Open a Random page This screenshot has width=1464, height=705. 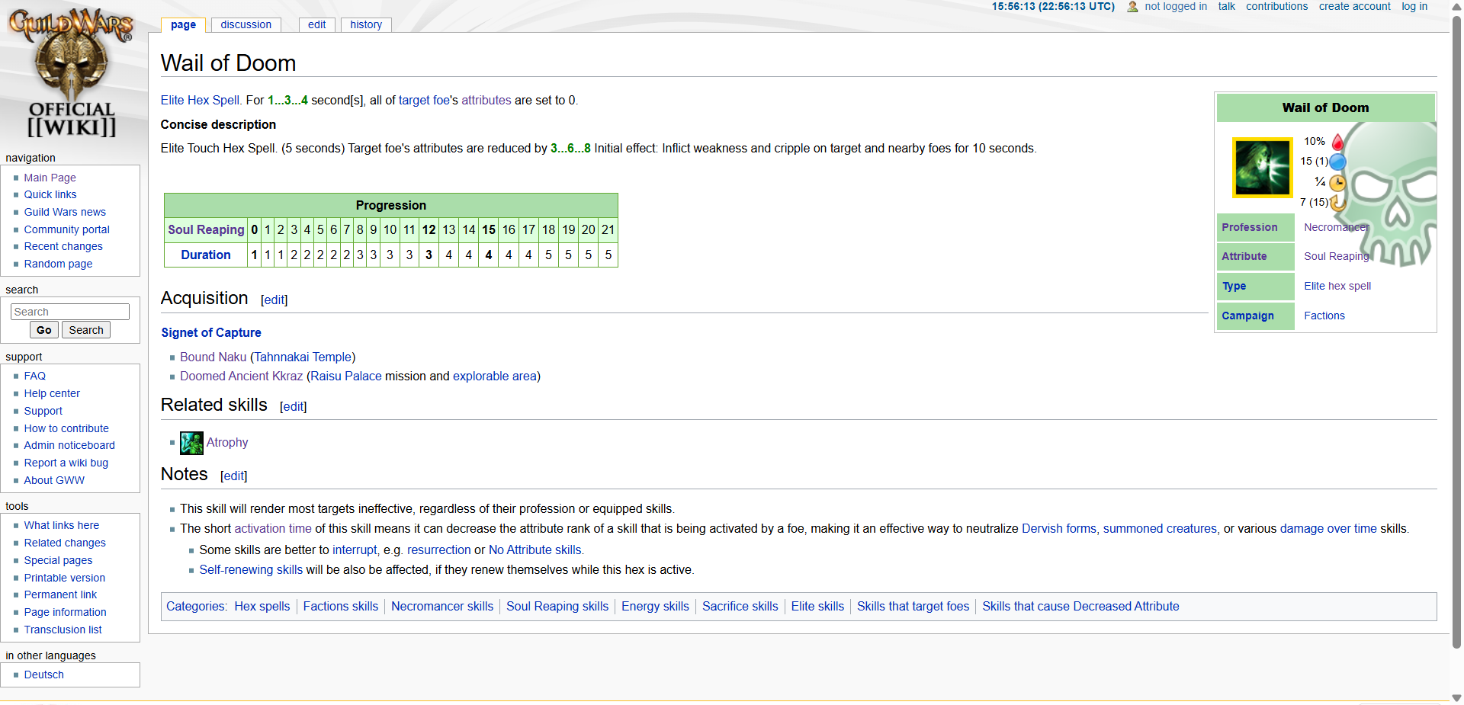click(x=58, y=264)
